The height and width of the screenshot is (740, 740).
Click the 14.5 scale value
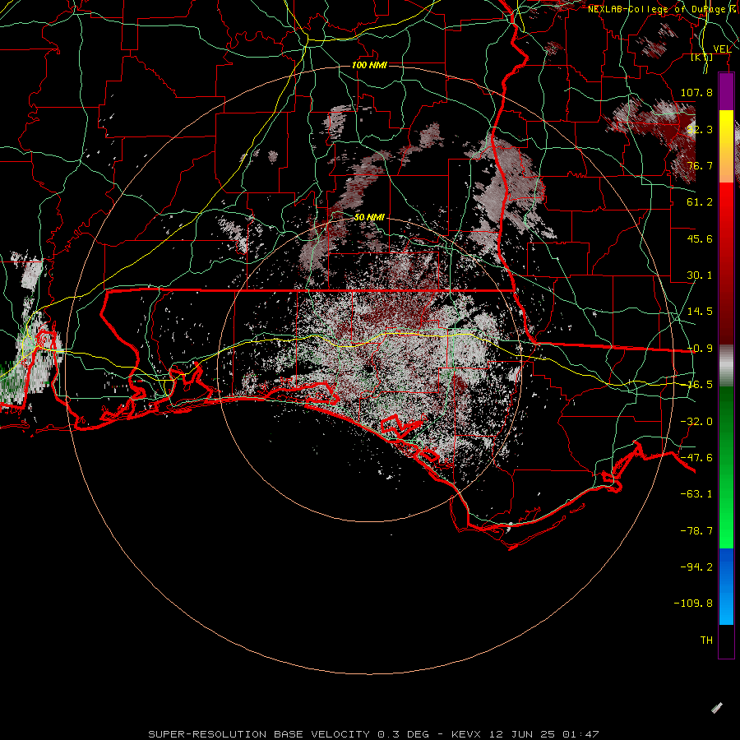tap(700, 312)
